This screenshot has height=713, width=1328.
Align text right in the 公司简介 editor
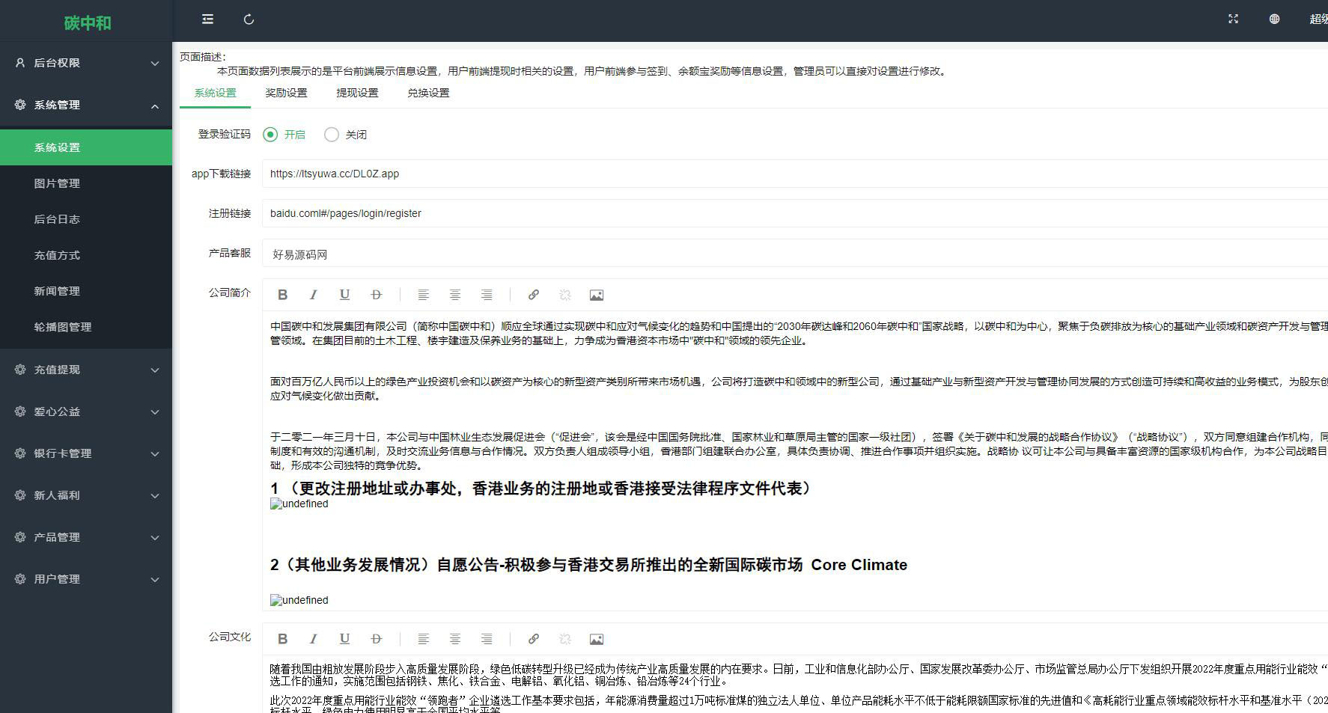coord(487,295)
